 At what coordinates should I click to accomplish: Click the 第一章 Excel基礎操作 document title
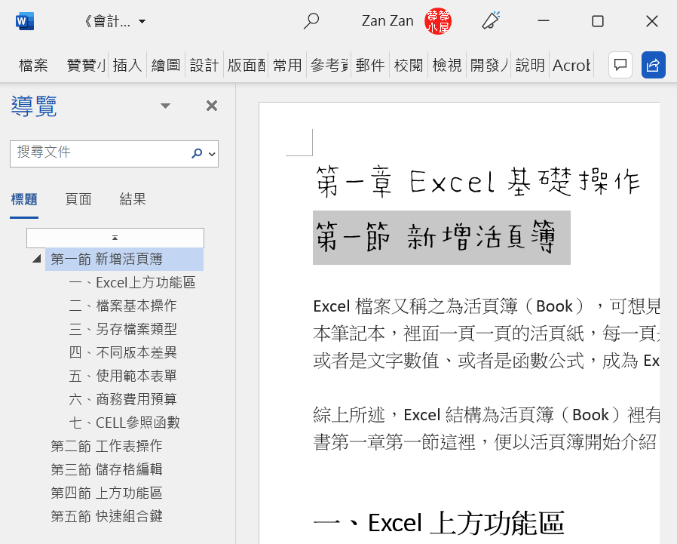[x=477, y=182]
